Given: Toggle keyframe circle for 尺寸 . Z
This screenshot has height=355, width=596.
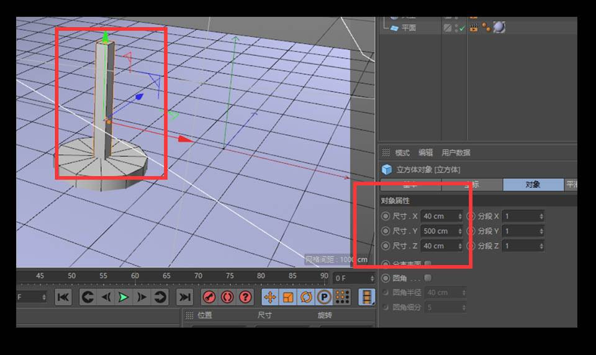Looking at the screenshot, I should pyautogui.click(x=386, y=246).
